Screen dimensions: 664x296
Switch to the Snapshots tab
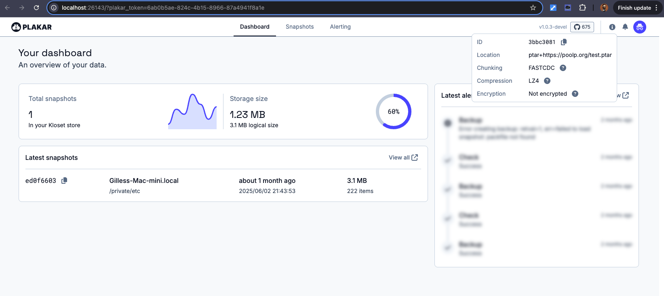(x=299, y=27)
